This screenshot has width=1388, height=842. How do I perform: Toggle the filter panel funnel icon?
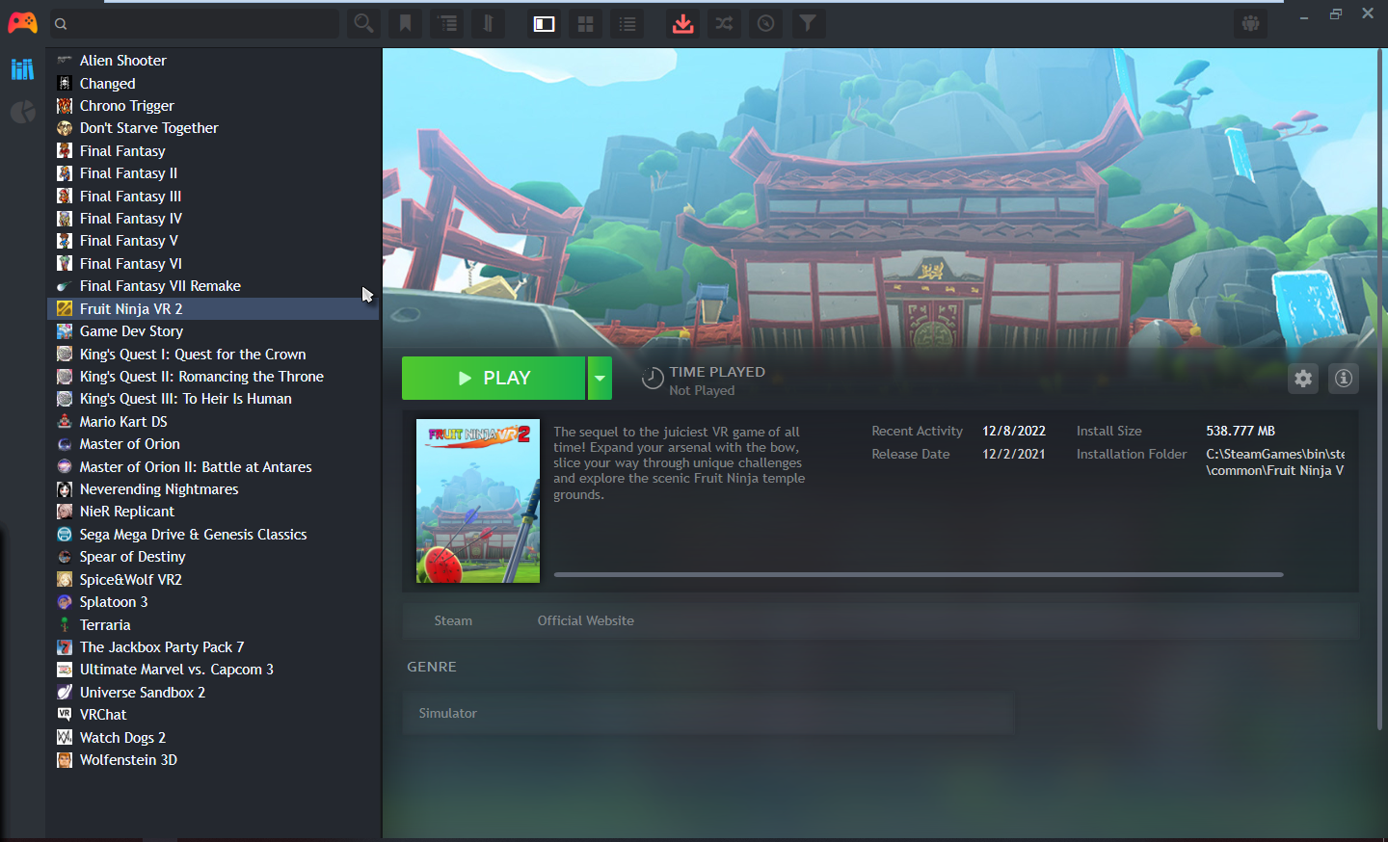tap(809, 23)
